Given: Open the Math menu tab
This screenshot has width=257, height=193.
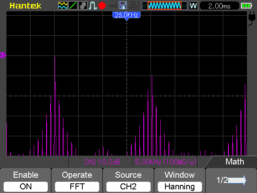Looking at the screenshot, I should click(235, 162).
